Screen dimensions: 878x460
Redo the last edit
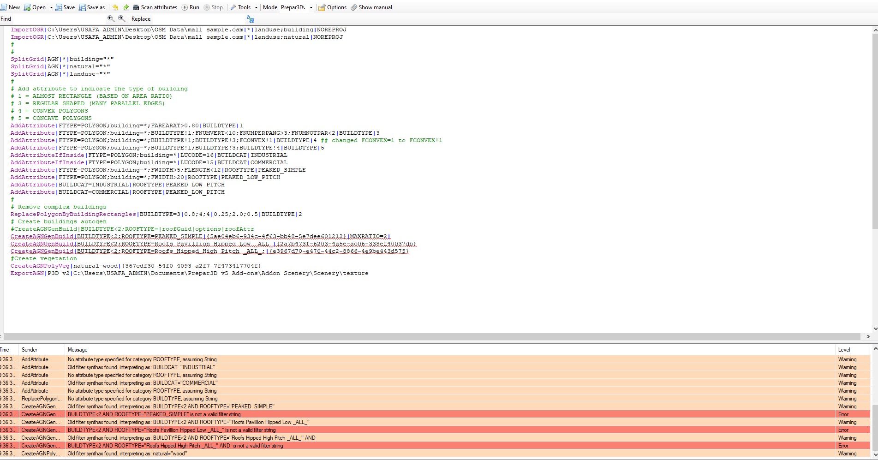(x=125, y=7)
